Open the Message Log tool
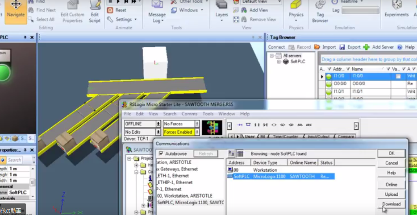 (157, 12)
